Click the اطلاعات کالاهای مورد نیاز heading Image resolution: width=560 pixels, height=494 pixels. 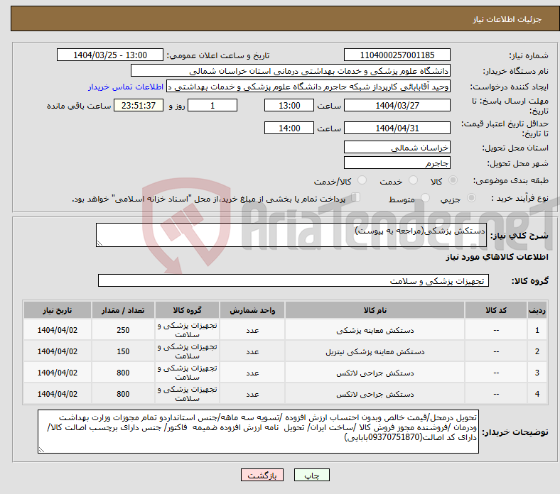497,257
